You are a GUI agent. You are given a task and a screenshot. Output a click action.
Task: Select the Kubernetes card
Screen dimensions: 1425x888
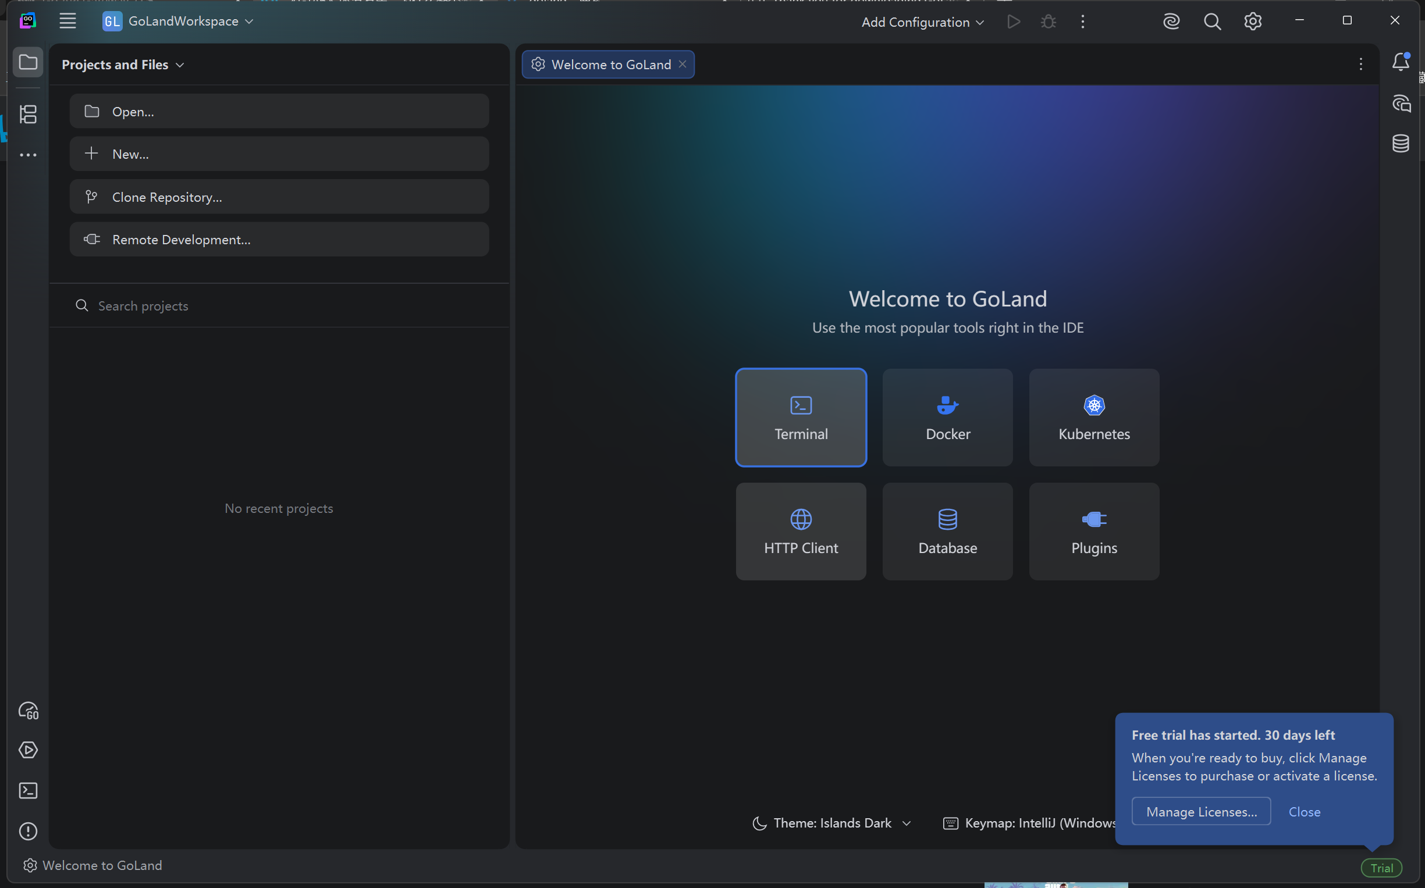1094,418
